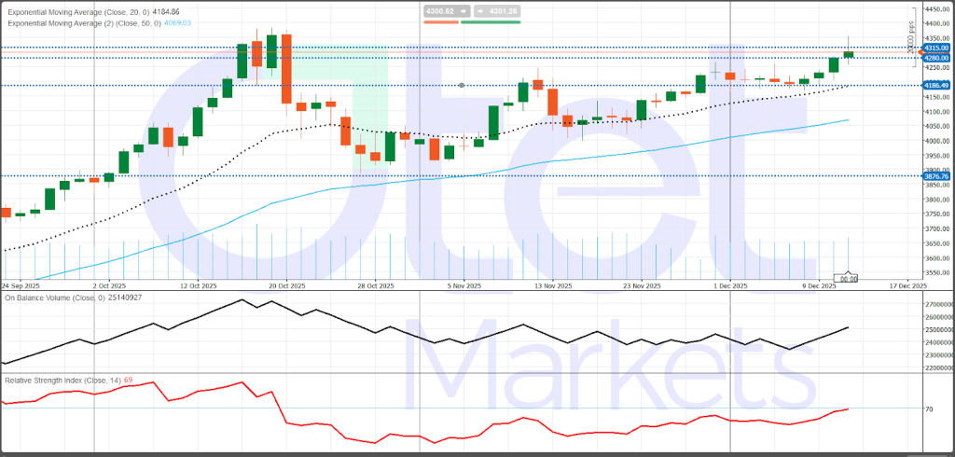Screen dimensions: 955x457
Task: Click the grey handle on the 4186.49 line
Action: point(463,85)
